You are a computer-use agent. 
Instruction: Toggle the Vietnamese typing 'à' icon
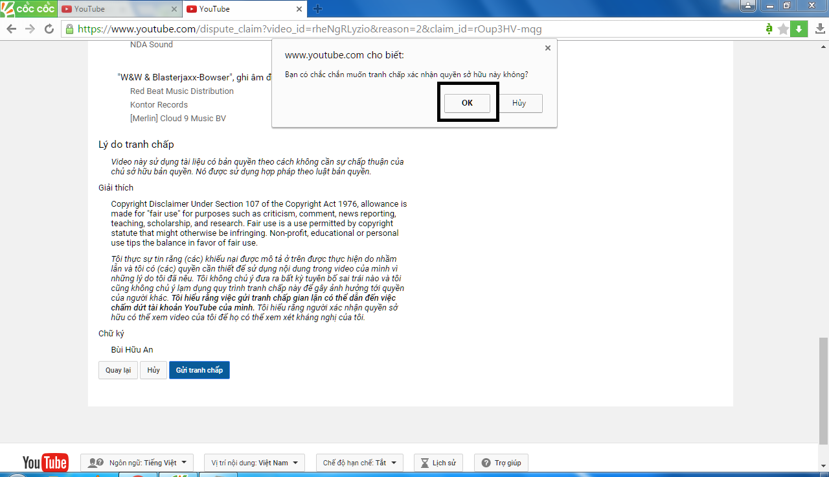[x=769, y=29]
